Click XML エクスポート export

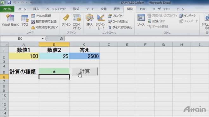point(188,21)
